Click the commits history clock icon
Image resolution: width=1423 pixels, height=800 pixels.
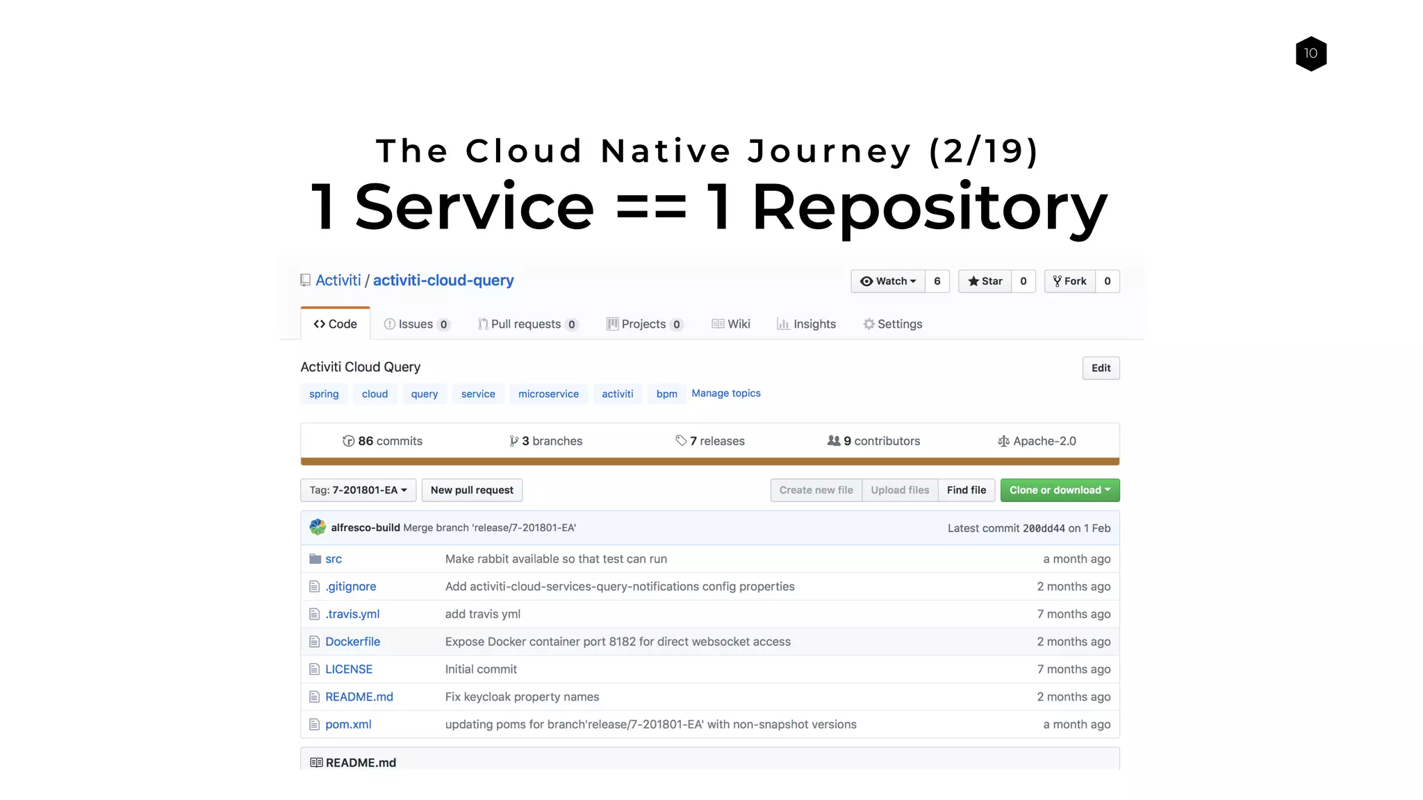click(x=348, y=441)
